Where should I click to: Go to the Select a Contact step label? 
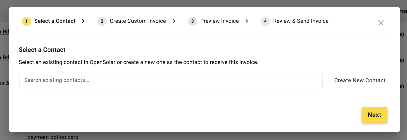coord(55,21)
